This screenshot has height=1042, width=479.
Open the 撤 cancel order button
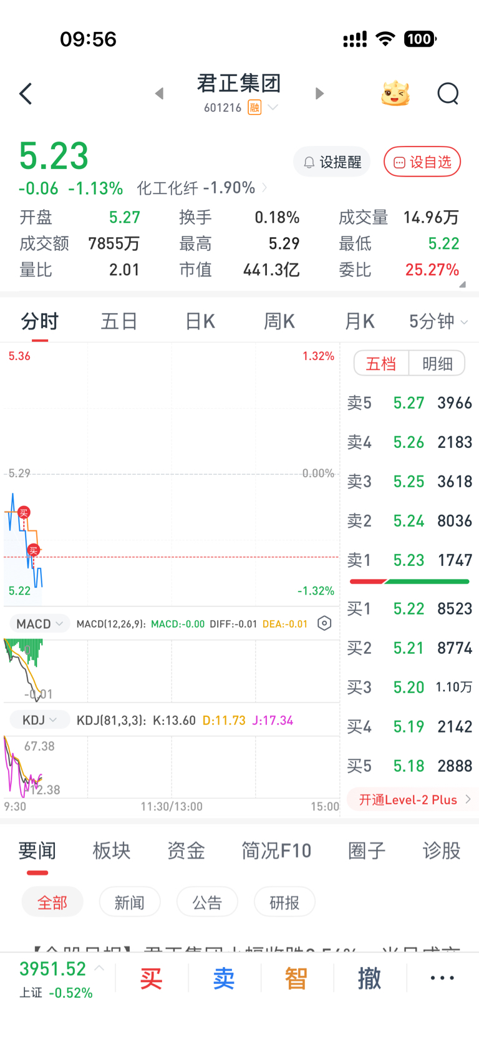tap(369, 978)
